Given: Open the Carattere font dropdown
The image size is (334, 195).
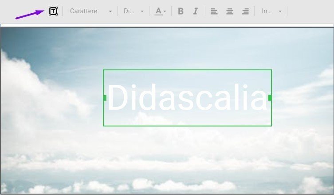Looking at the screenshot, I should [x=91, y=11].
